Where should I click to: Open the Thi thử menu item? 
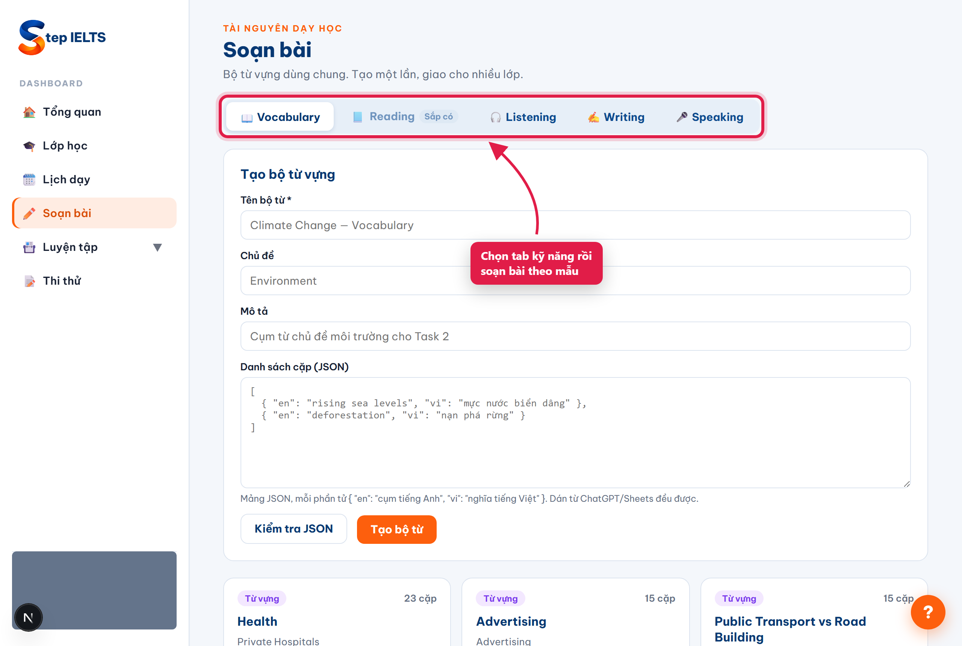tap(94, 281)
